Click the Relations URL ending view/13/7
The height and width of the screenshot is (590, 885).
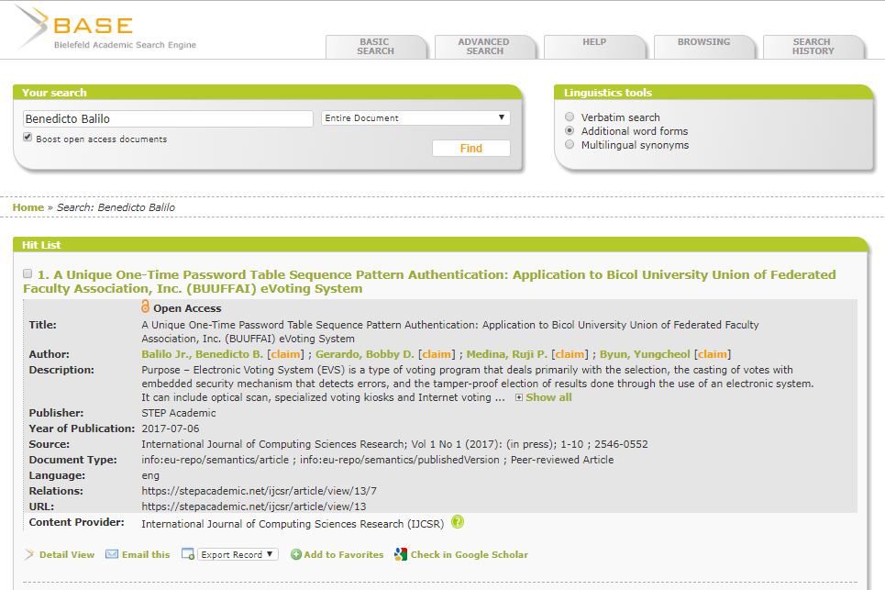click(x=259, y=491)
